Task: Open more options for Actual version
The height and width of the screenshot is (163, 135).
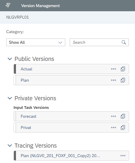Action: pos(113,69)
